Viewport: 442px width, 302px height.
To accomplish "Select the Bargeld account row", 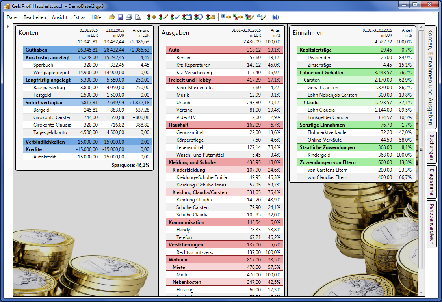I will pyautogui.click(x=87, y=110).
